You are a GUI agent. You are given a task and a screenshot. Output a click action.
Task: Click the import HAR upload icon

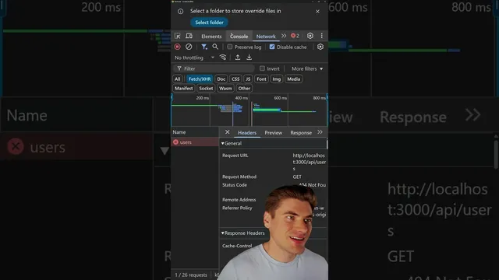pos(238,58)
